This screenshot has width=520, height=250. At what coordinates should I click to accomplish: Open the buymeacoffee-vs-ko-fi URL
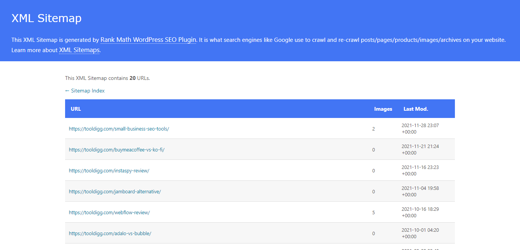[x=116, y=150]
